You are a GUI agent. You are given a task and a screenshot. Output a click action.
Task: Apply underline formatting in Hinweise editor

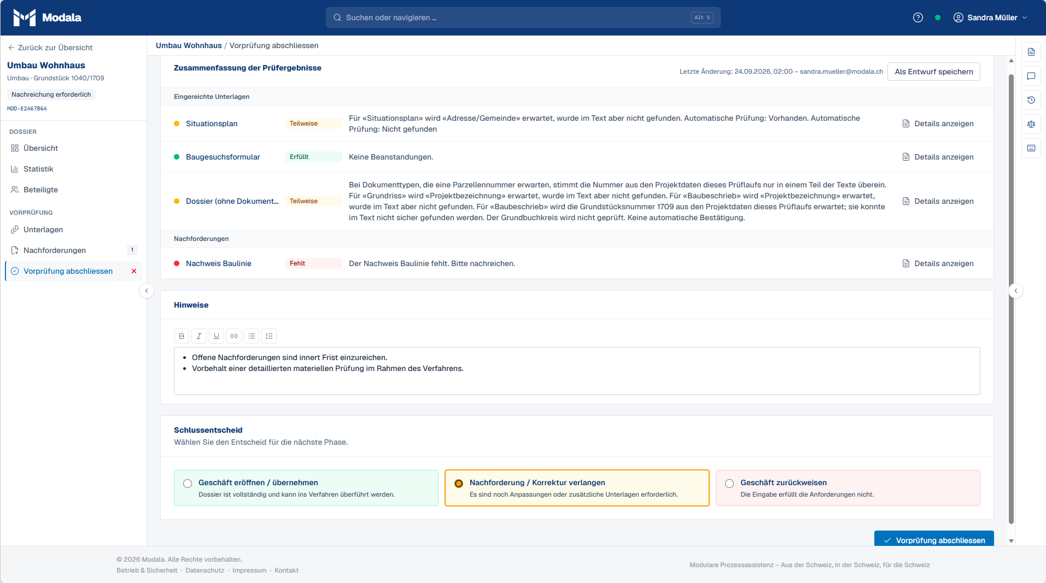tap(217, 336)
